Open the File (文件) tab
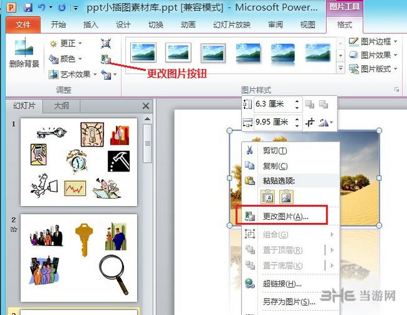The height and width of the screenshot is (315, 407). [x=23, y=25]
